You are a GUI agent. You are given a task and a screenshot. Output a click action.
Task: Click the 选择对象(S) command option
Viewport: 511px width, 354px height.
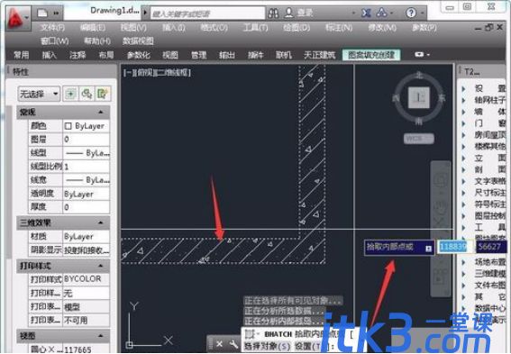[267, 346]
